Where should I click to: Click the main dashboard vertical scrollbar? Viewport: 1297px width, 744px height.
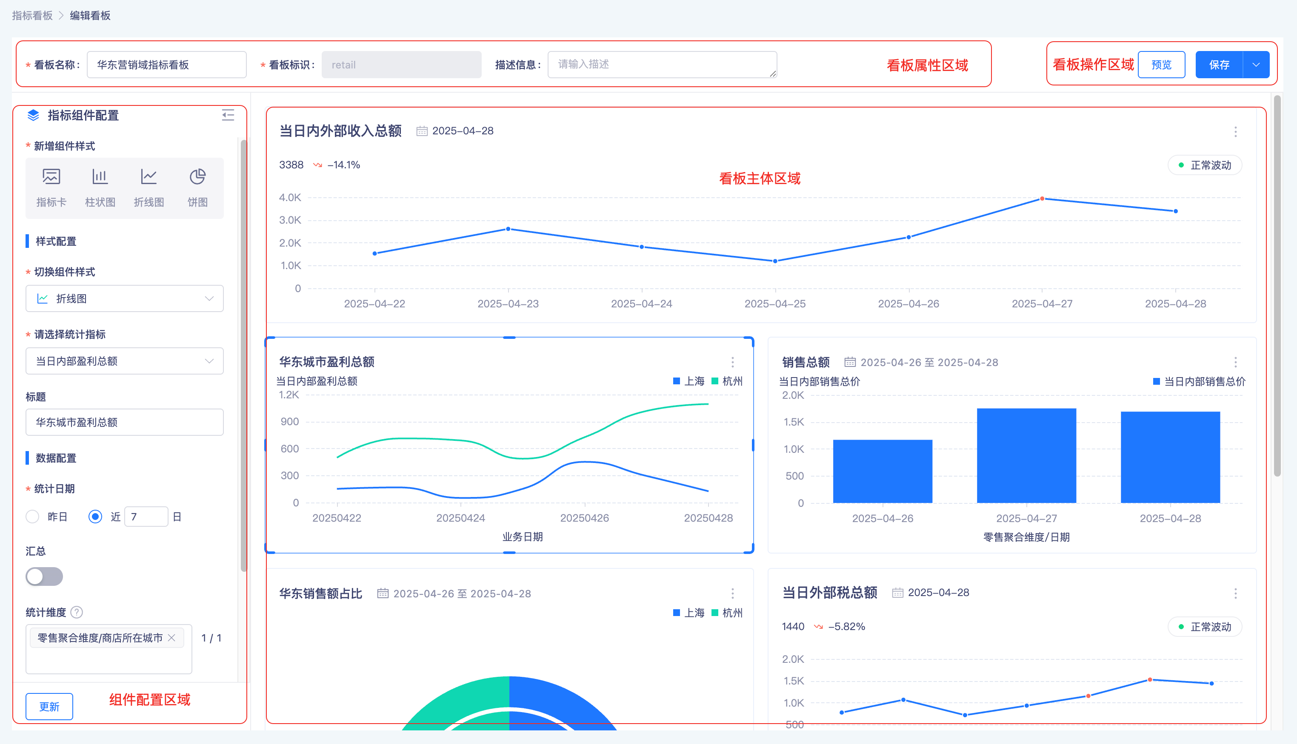coord(1277,286)
